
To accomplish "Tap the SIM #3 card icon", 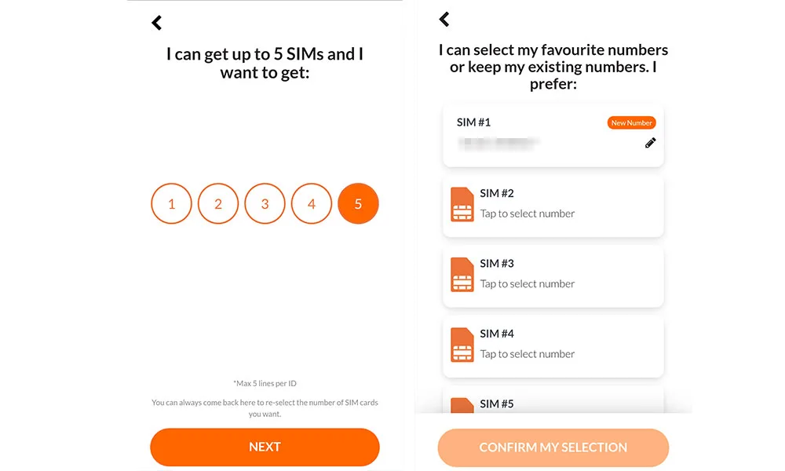I will [x=462, y=274].
